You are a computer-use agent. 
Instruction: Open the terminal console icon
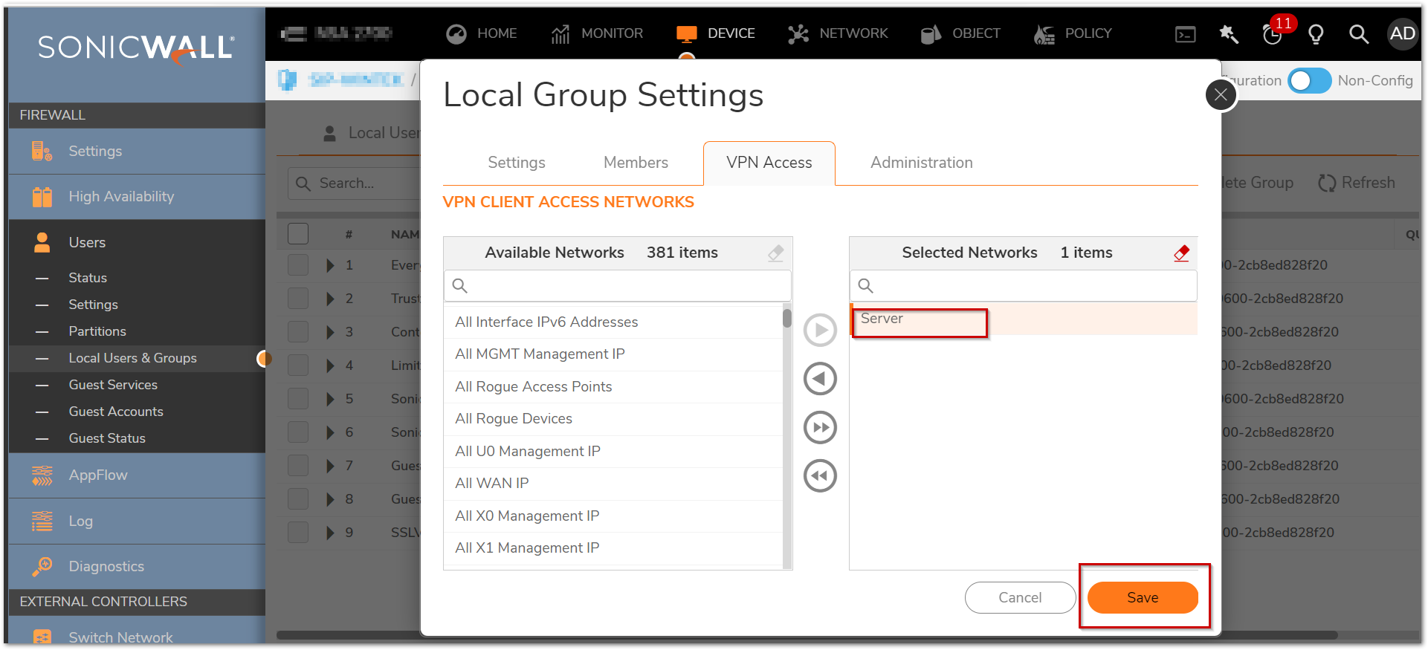1186,34
